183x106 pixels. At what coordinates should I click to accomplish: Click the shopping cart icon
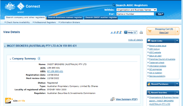[x=149, y=31]
